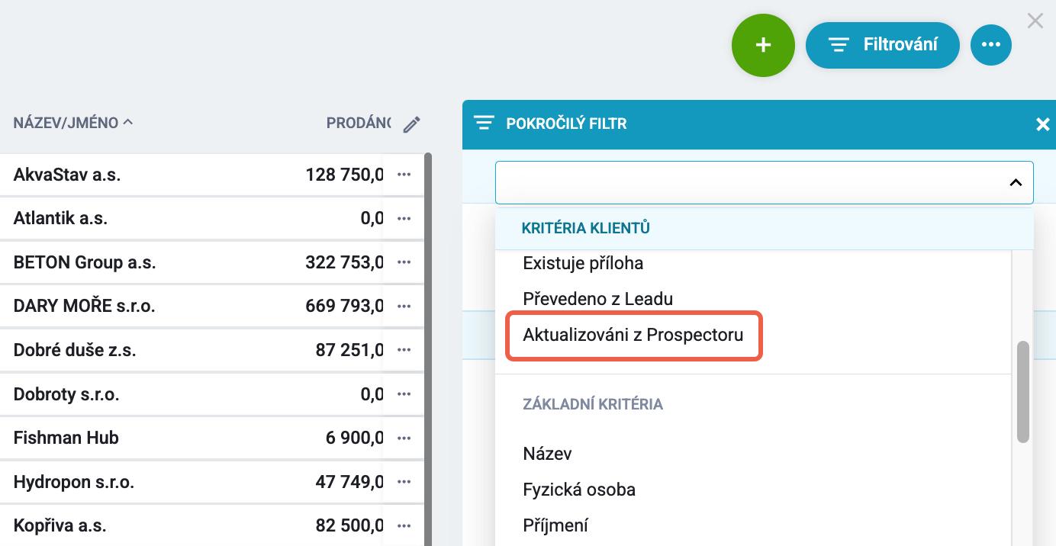Click the pencil edit columns icon
This screenshot has height=546, width=1056.
pyautogui.click(x=412, y=124)
